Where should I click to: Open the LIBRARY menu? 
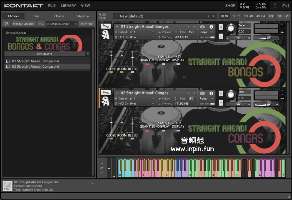pos(68,6)
